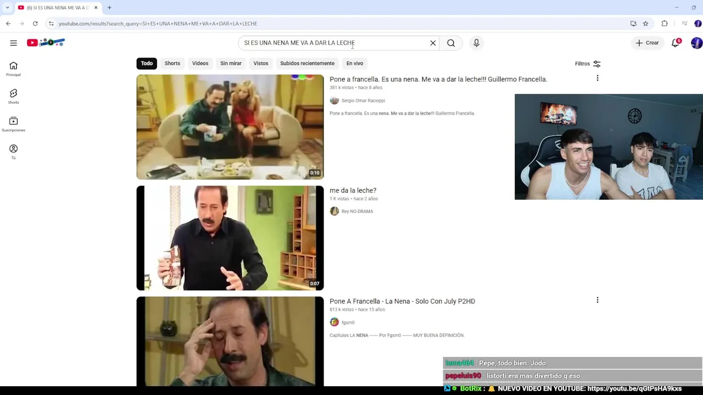
Task: Select the Todo filter chip
Action: (x=147, y=63)
